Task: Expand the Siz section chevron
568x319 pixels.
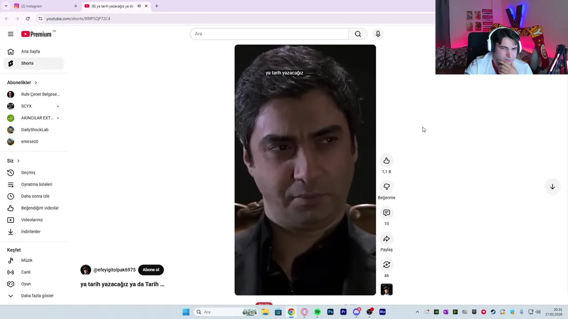Action: coord(18,161)
